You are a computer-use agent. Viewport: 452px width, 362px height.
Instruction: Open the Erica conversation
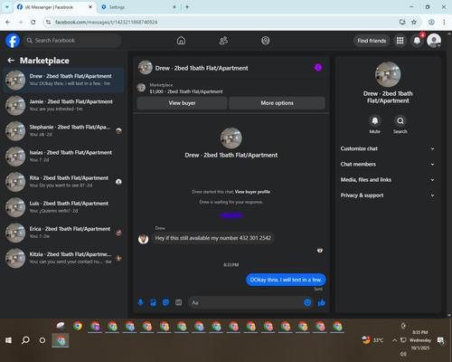click(63, 233)
